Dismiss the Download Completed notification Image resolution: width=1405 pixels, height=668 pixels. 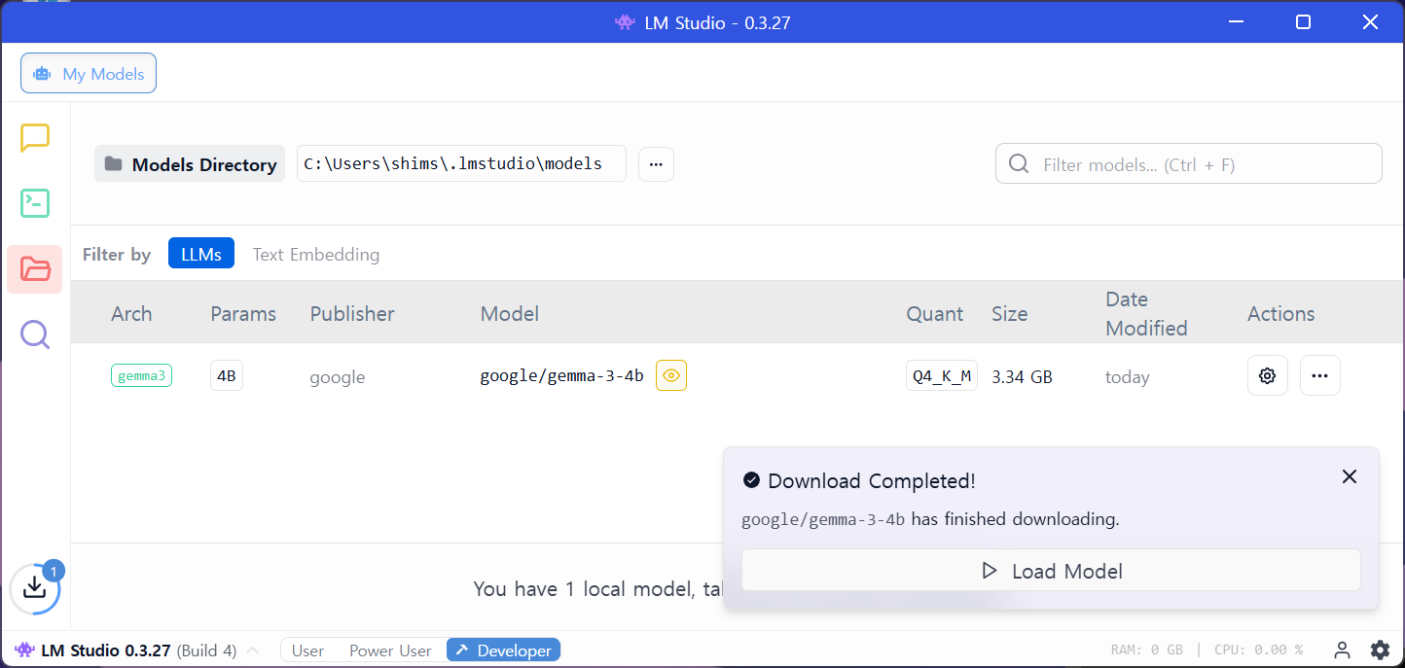point(1349,476)
